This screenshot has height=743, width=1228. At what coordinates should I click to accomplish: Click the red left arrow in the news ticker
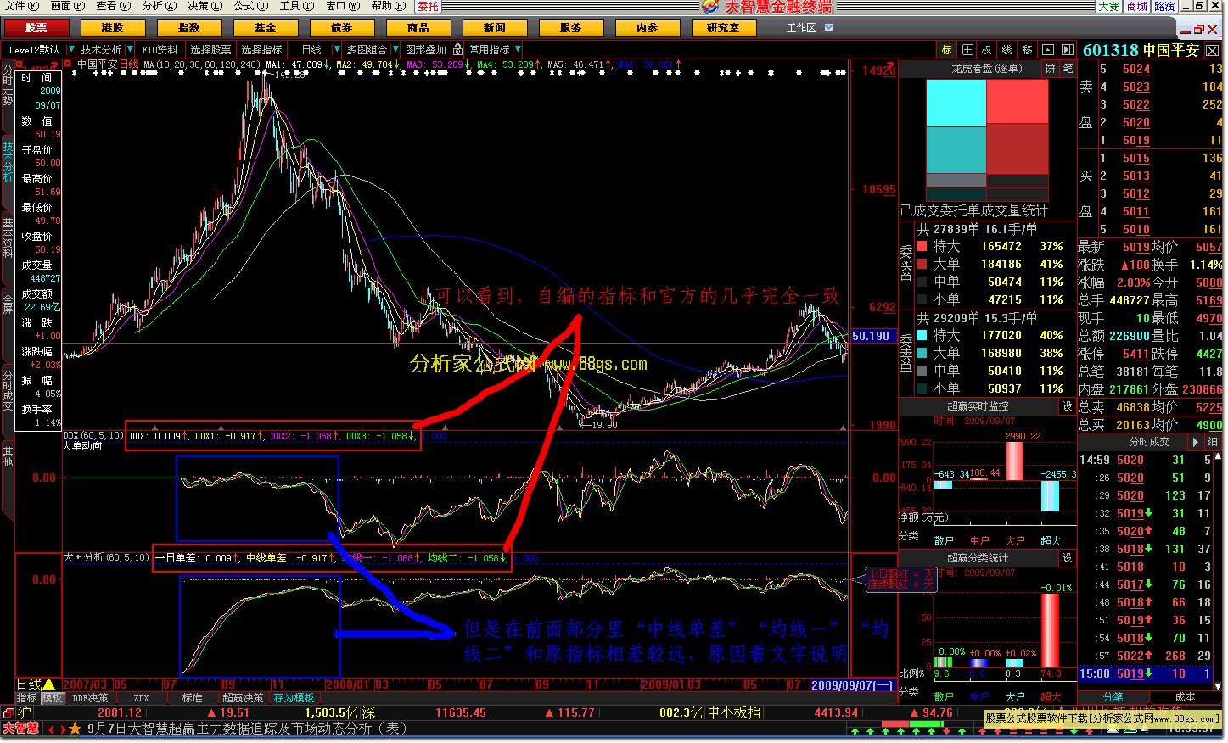pyautogui.click(x=51, y=729)
